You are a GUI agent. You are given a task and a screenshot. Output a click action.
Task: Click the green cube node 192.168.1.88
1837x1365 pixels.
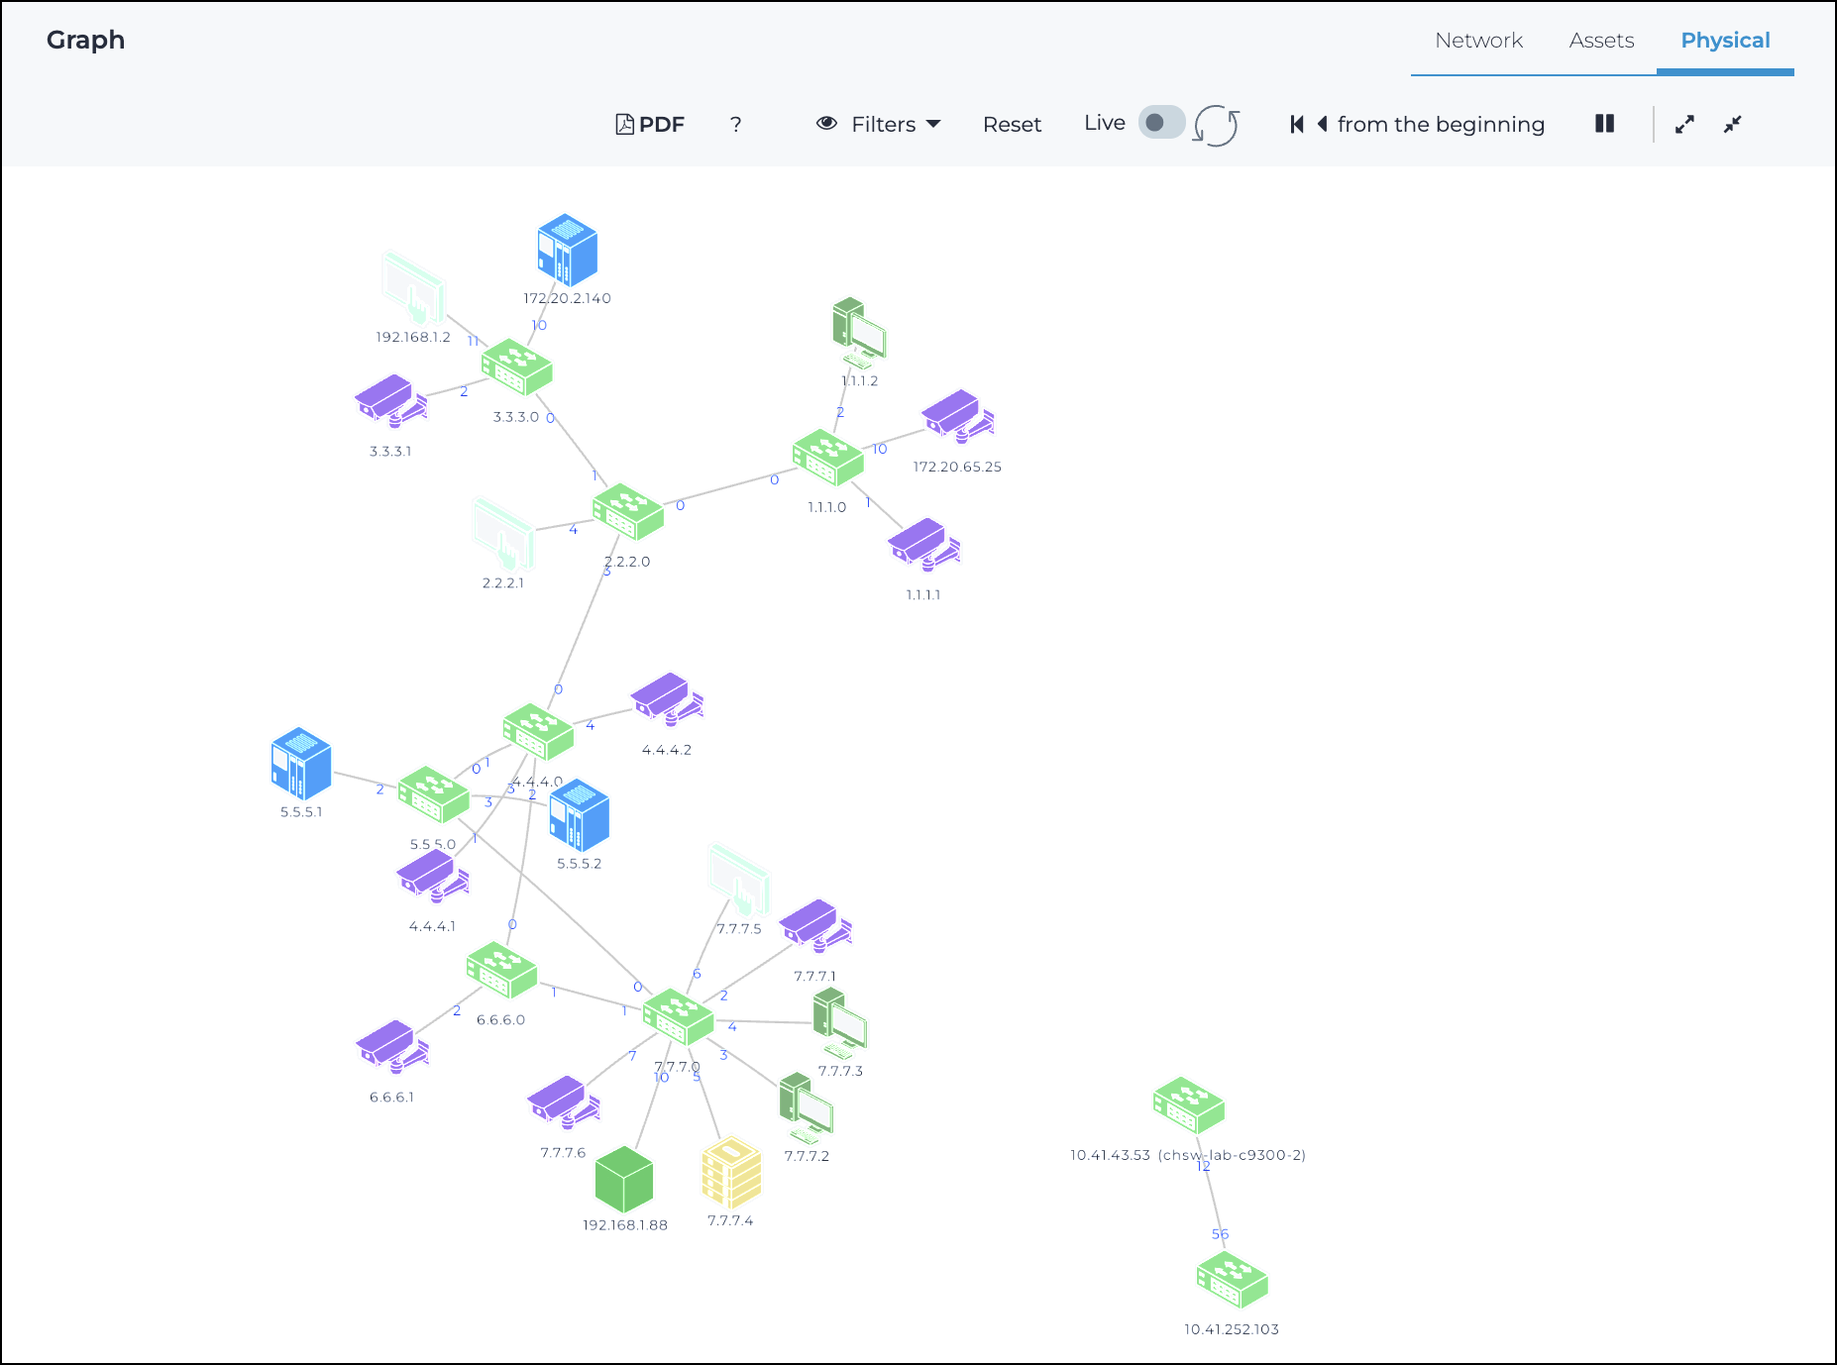(x=624, y=1179)
